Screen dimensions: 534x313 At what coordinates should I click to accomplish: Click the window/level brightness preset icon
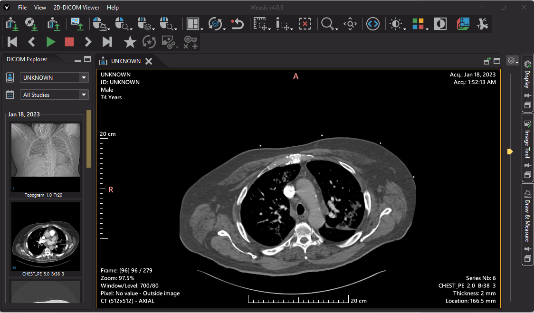(395, 24)
